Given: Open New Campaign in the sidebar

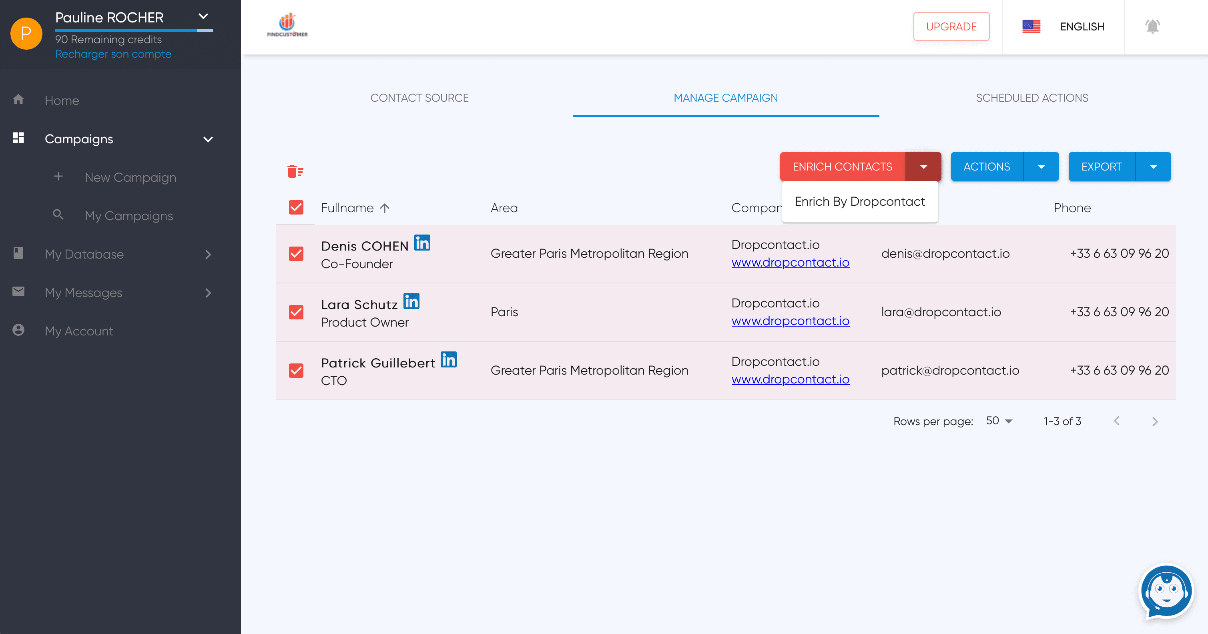Looking at the screenshot, I should [130, 177].
